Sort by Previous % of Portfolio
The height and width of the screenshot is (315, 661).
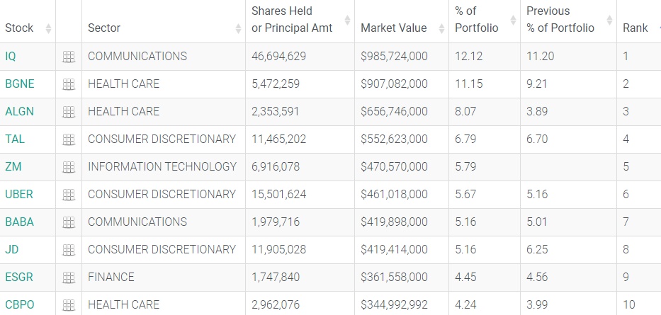point(560,20)
